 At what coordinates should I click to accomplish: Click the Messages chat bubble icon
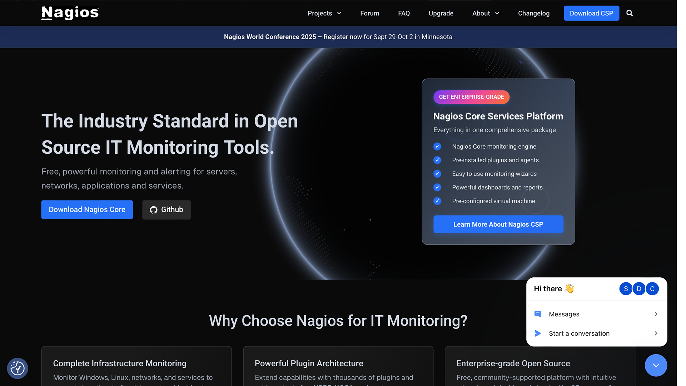point(537,314)
